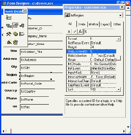The image size is (131, 135).
Task: Show the Layout toolbar icon
Action: [x=22, y=34]
